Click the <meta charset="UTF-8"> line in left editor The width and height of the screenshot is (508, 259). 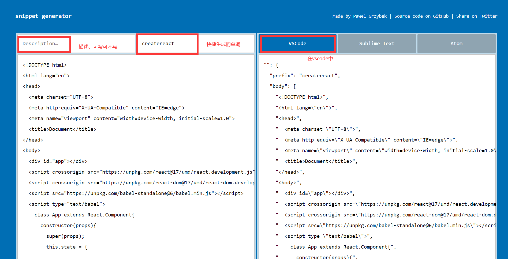61,97
